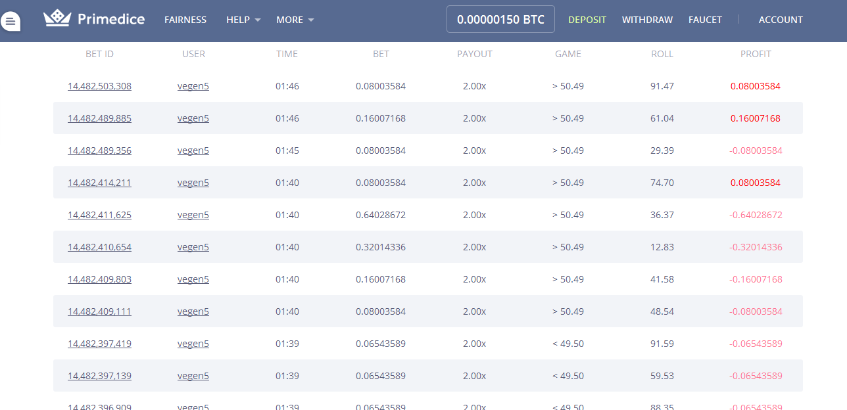
Task: Expand the MORE dropdown menu
Action: pyautogui.click(x=295, y=20)
